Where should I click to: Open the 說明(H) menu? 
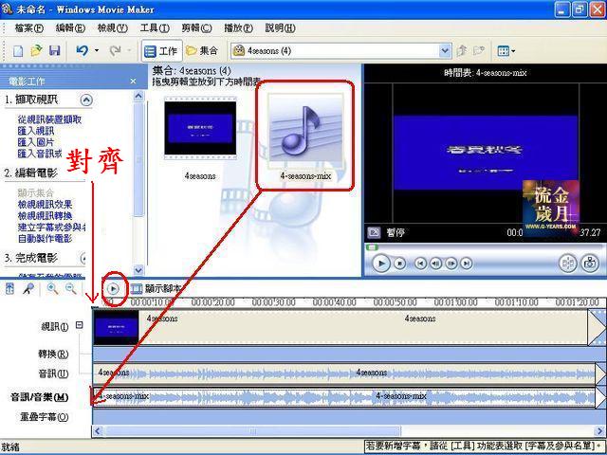click(280, 27)
